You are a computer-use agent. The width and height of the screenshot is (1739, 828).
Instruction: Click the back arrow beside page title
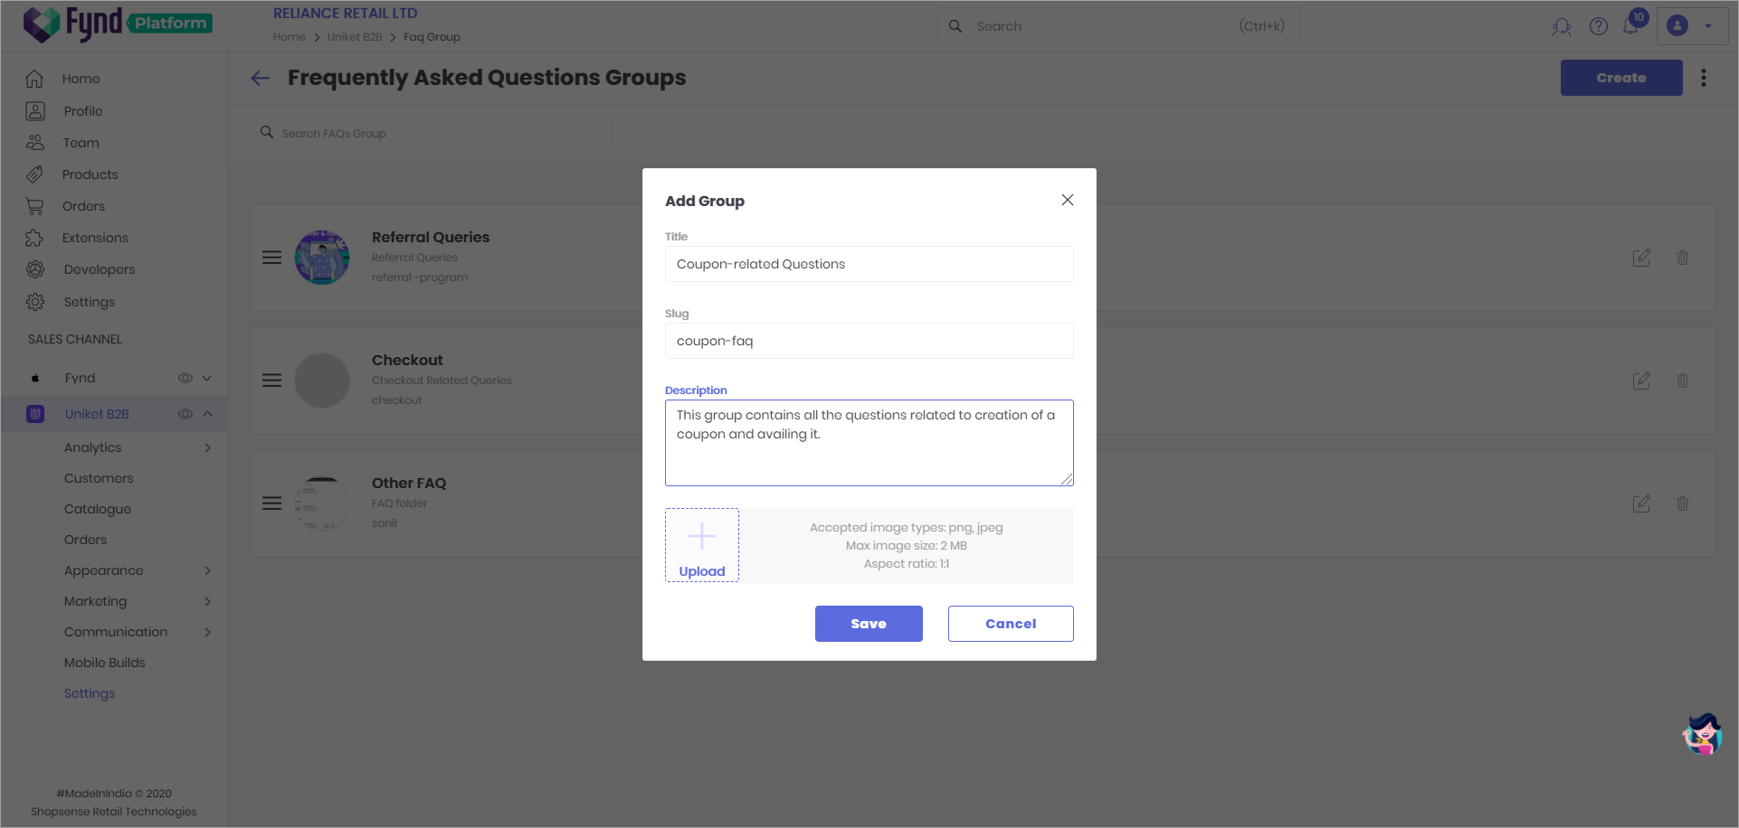pyautogui.click(x=261, y=78)
